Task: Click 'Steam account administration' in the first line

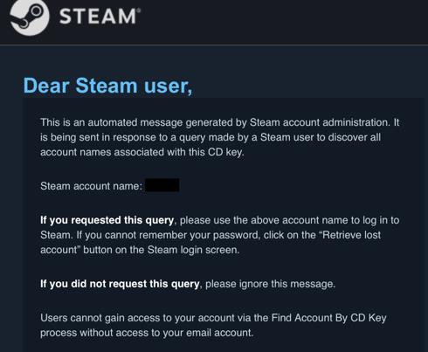Action: [x=320, y=122]
